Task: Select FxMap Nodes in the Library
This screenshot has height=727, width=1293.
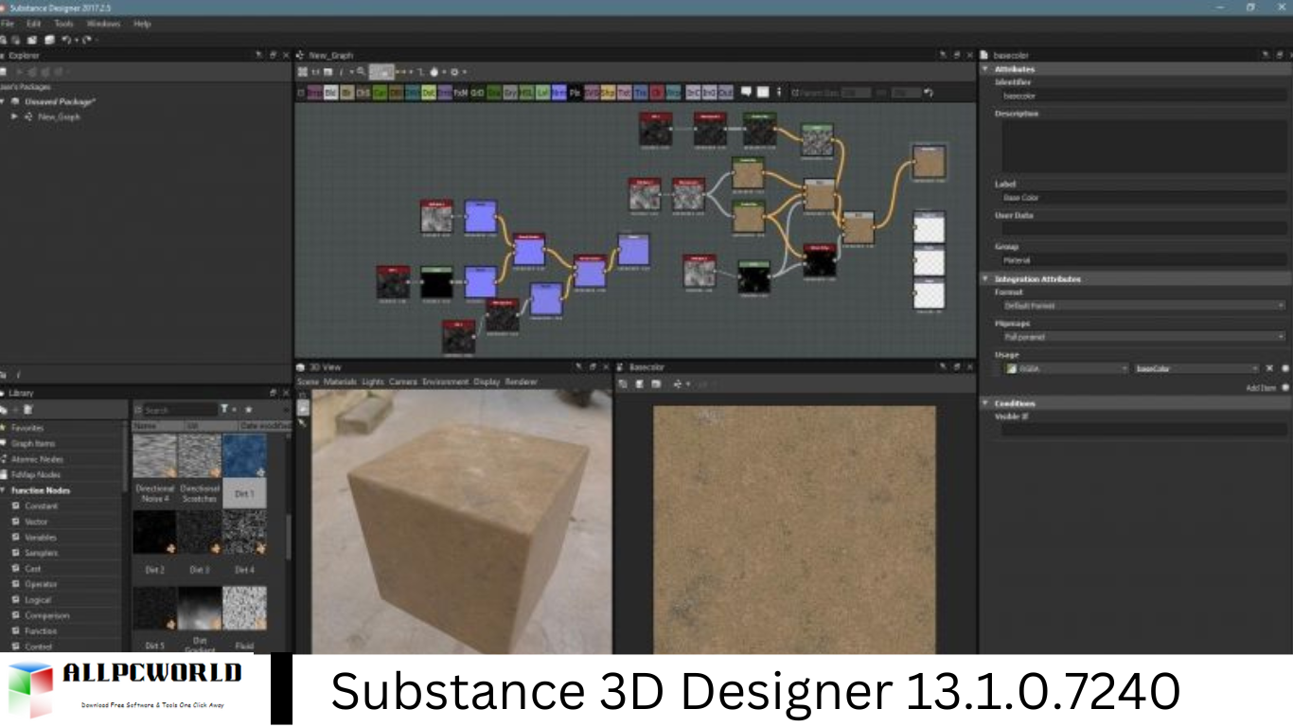Action: click(35, 474)
